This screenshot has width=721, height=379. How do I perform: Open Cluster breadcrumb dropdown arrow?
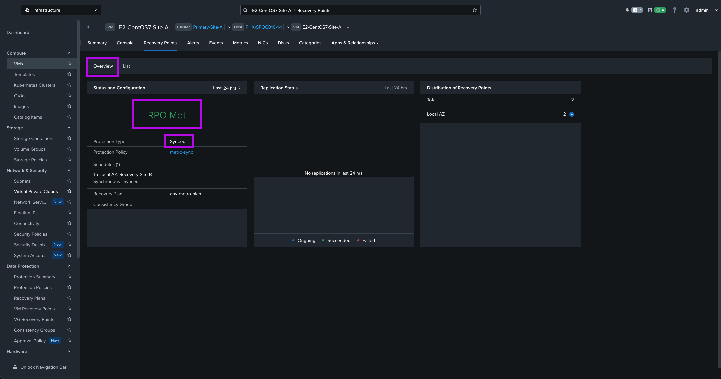[229, 27]
